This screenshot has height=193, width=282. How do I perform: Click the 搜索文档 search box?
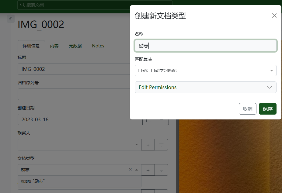[x=95, y=5]
